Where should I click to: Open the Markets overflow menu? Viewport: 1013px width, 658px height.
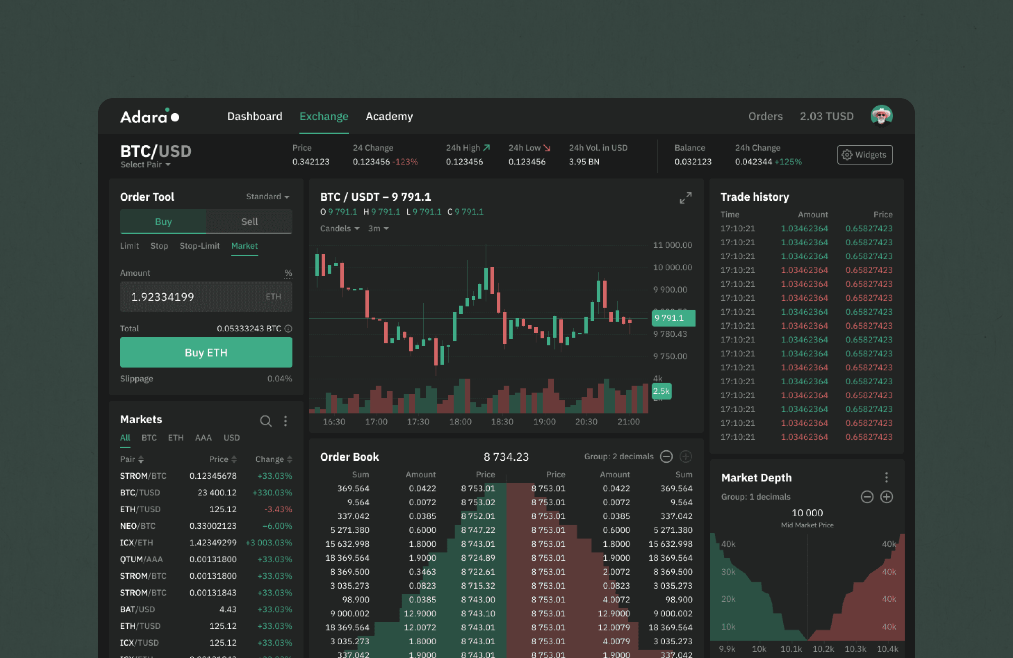pyautogui.click(x=286, y=421)
